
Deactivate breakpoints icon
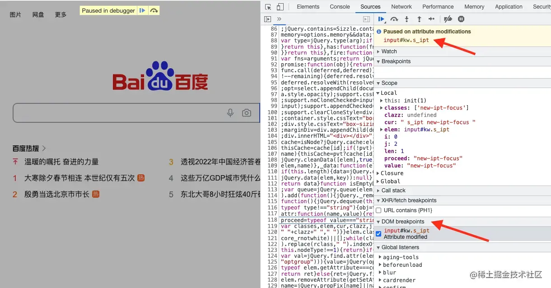[448, 19]
